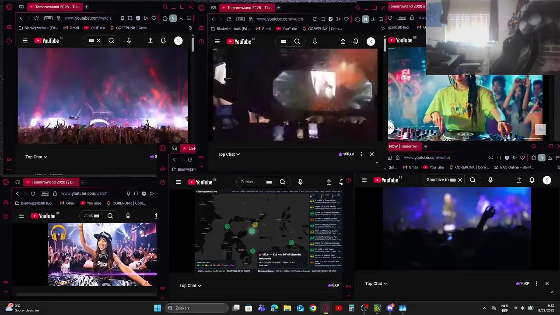Open 'BAC Online - BG P...' bookmark

coord(514,167)
